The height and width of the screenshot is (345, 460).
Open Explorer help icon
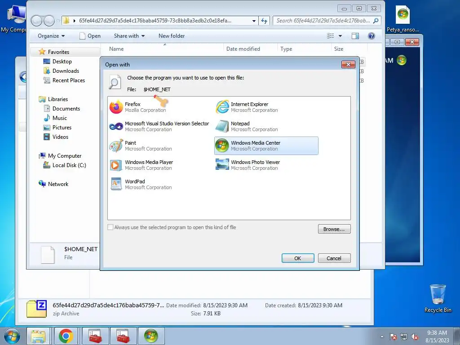coord(372,36)
